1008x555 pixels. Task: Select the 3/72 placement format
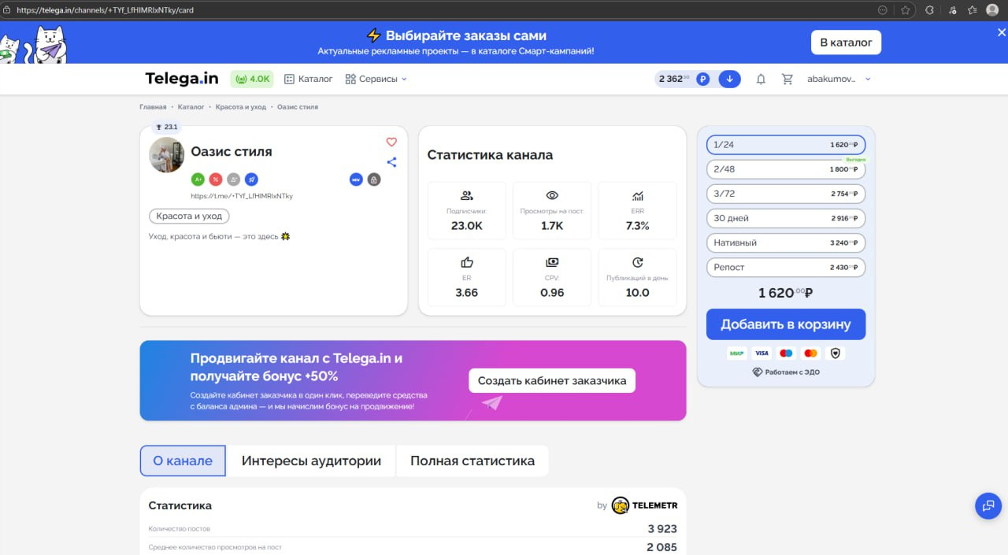(x=786, y=194)
